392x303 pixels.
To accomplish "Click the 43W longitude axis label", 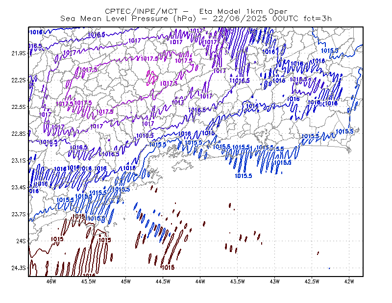I will point(275,281).
